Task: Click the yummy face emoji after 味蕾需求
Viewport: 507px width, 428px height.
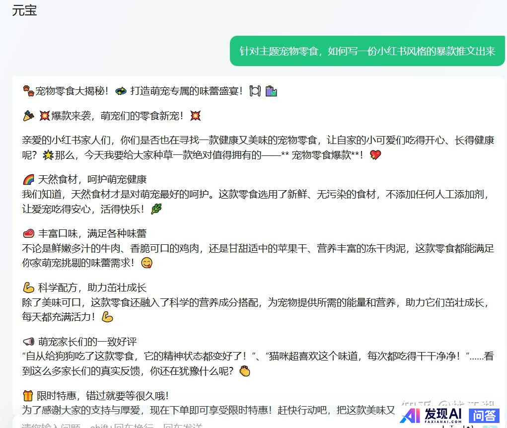Action: pos(146,263)
